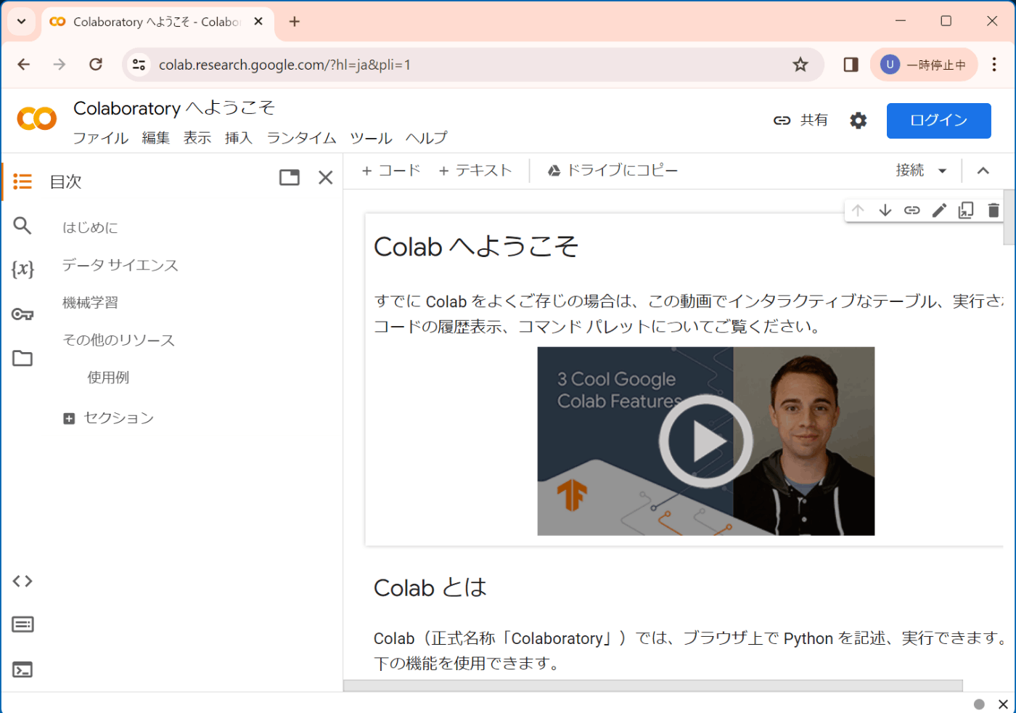The image size is (1016, 713).
Task: Open the command palette icon
Action: (22, 624)
